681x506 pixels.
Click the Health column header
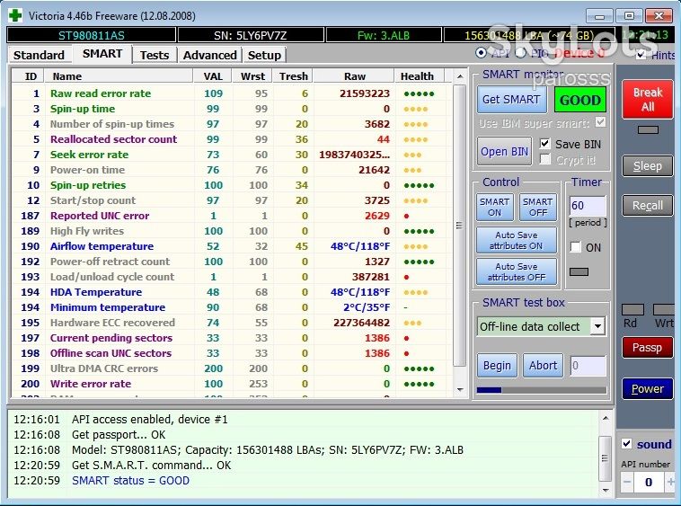(x=417, y=76)
